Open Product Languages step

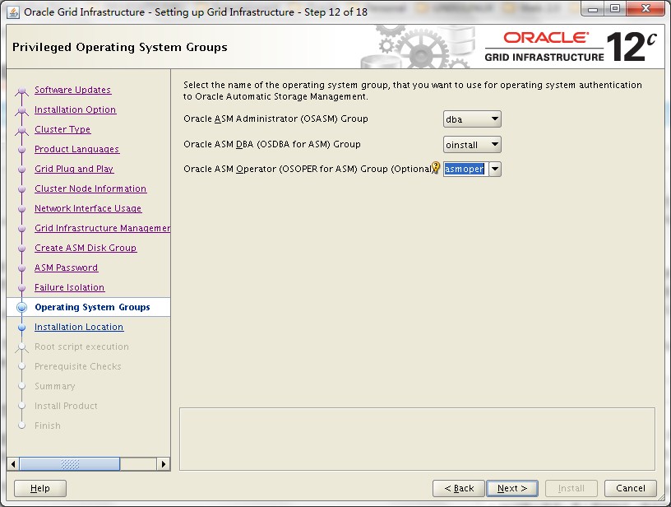point(77,149)
